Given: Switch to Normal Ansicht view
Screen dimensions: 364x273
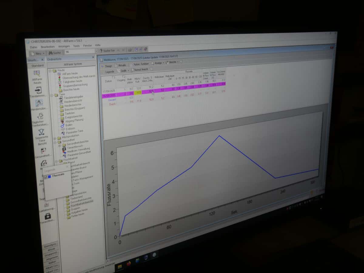Looking at the screenshot, I should click(139, 69).
